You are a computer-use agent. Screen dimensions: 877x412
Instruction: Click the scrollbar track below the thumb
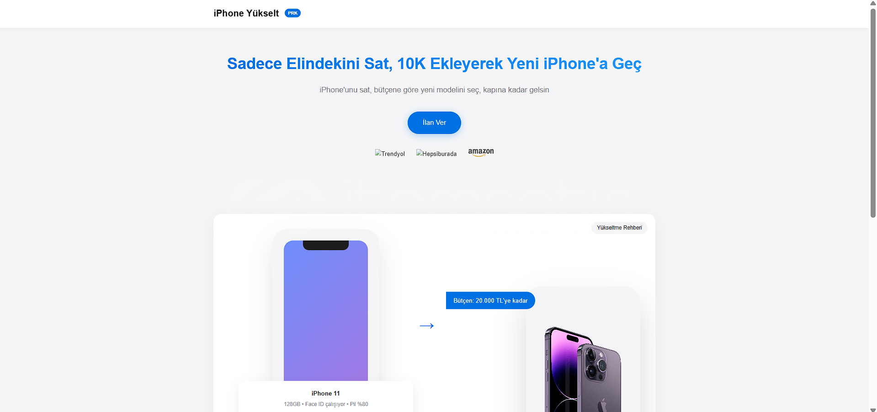(x=873, y=311)
